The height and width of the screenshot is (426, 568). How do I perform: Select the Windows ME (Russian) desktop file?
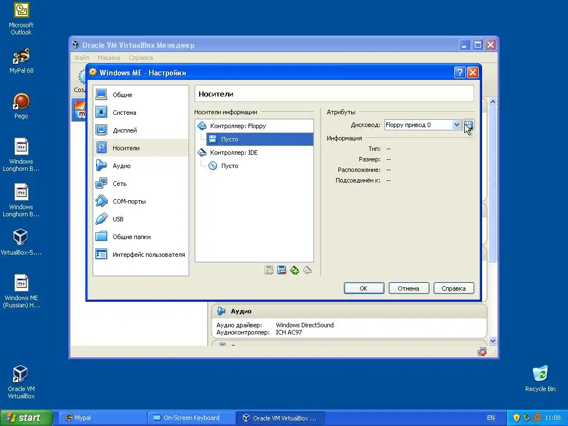coord(21,291)
